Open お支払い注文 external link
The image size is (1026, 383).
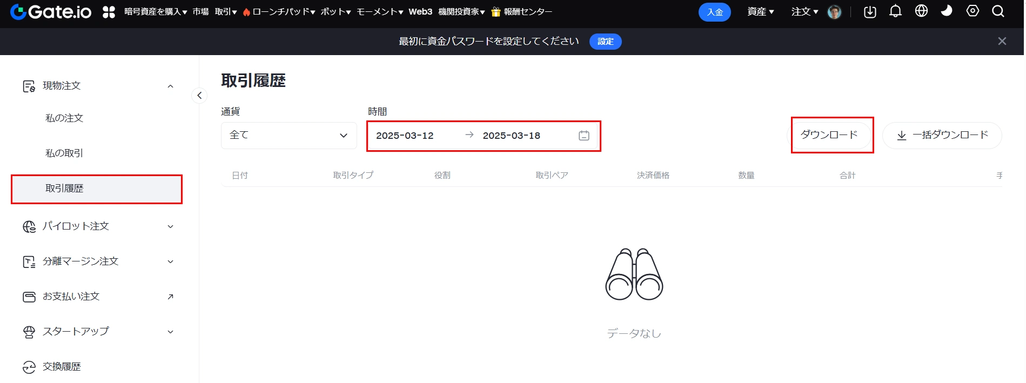pyautogui.click(x=171, y=297)
